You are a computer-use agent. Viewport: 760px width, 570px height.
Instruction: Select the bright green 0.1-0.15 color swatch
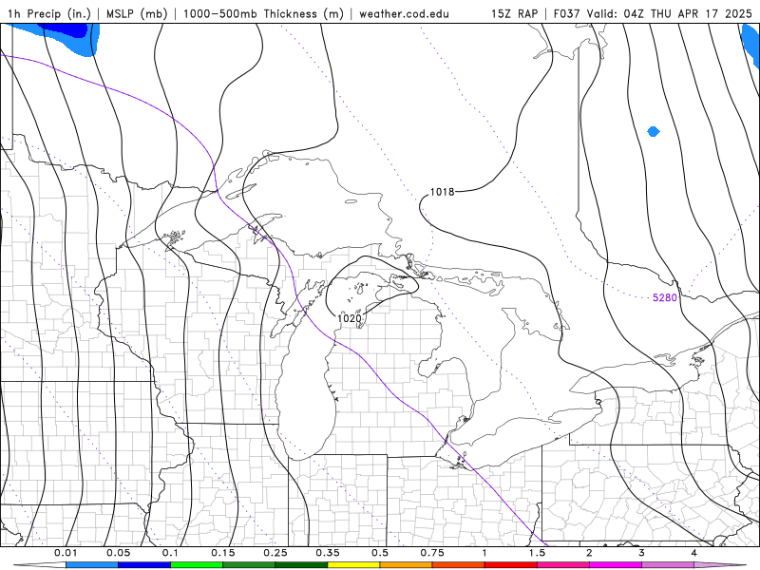coord(197,565)
